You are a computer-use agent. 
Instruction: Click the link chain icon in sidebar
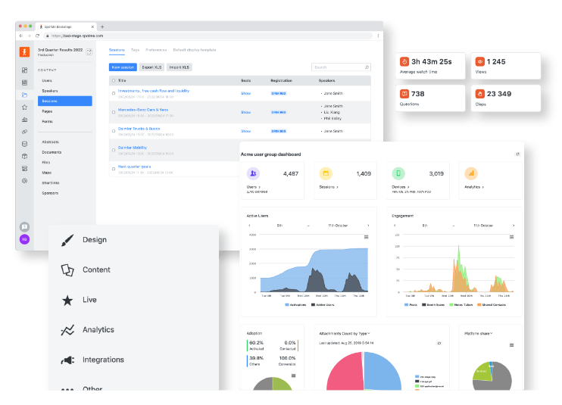point(24,132)
